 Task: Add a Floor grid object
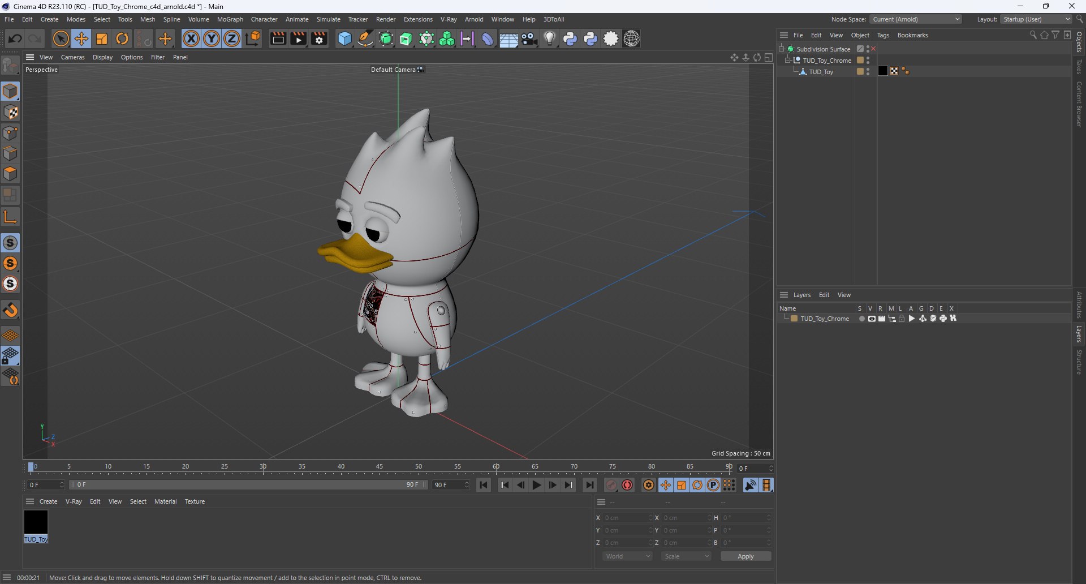click(x=508, y=38)
